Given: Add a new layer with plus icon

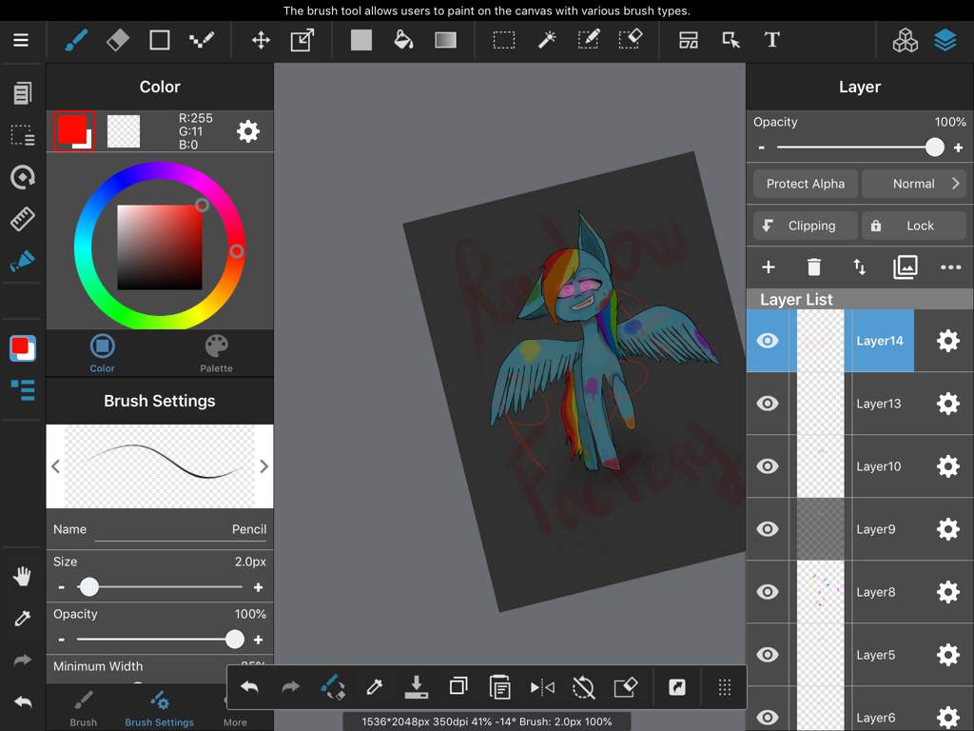Looking at the screenshot, I should click(x=769, y=267).
